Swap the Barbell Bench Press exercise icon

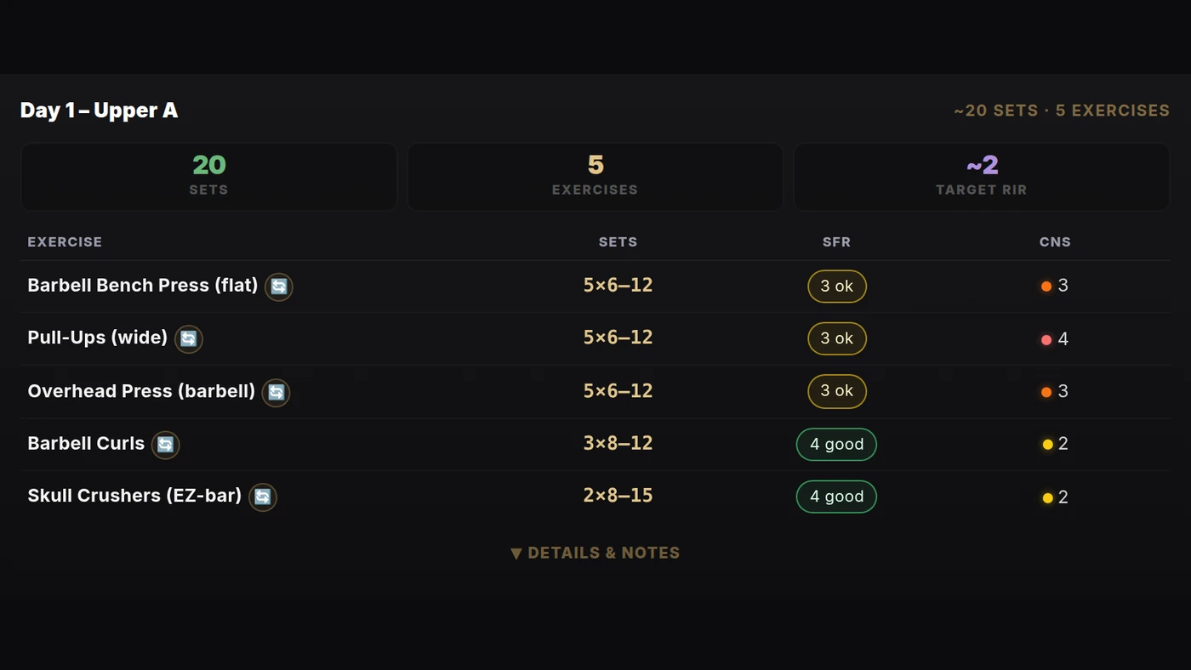(279, 287)
